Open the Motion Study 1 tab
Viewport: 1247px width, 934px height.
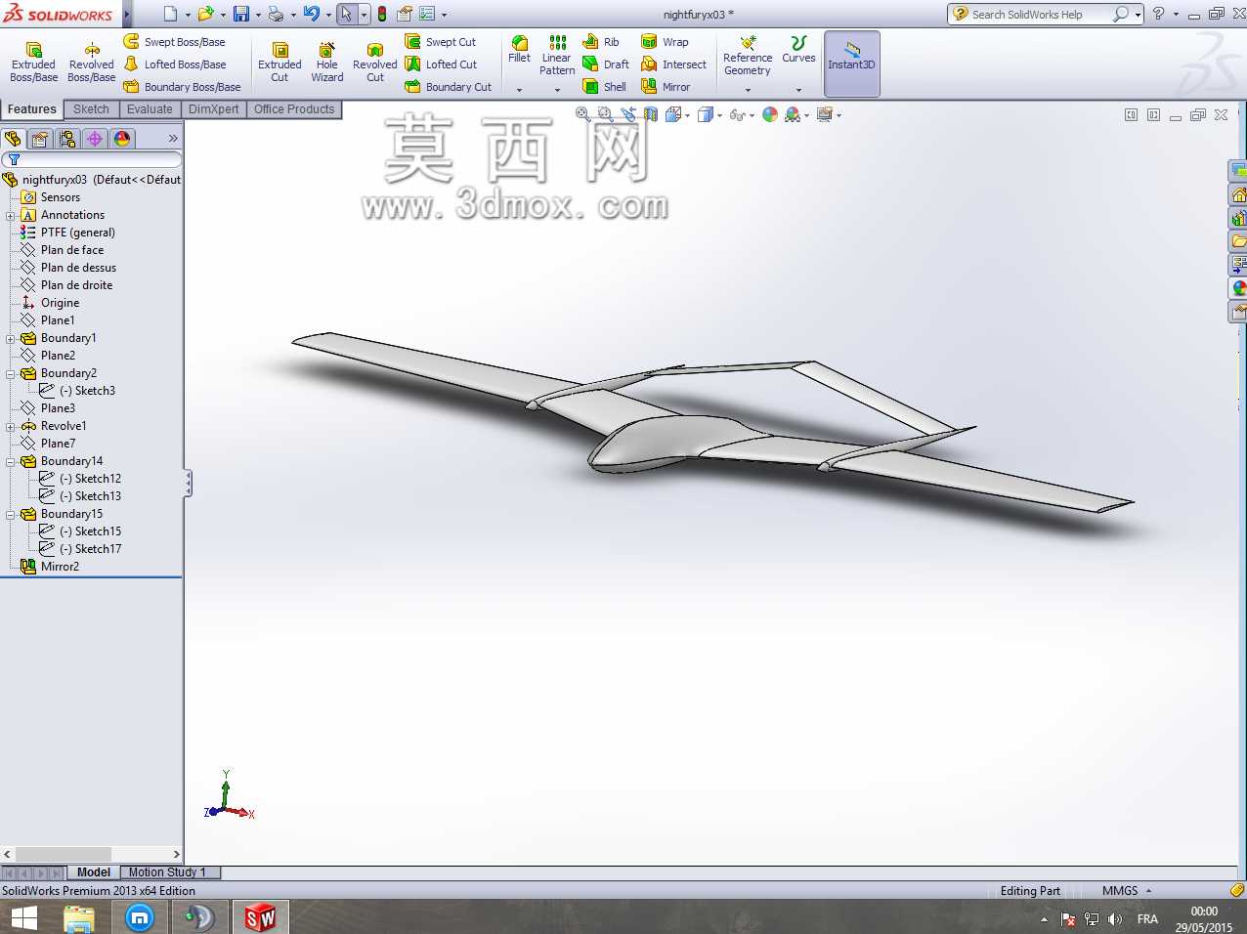tap(167, 872)
